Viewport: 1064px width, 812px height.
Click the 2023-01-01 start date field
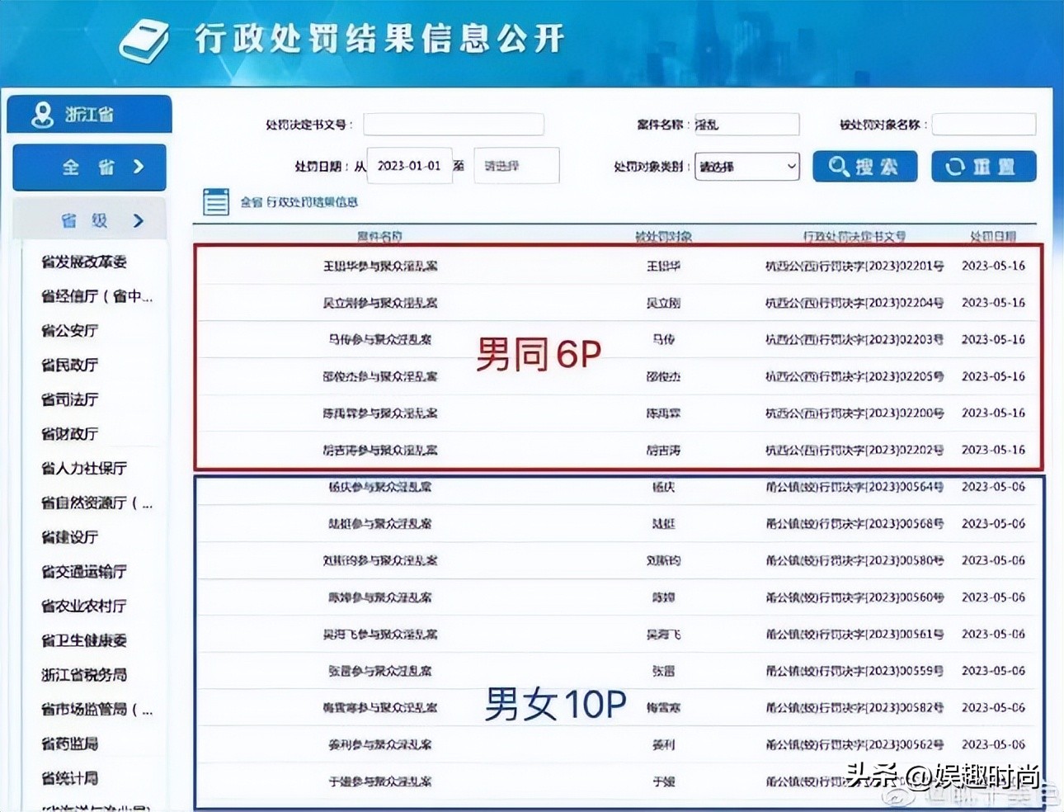(409, 166)
